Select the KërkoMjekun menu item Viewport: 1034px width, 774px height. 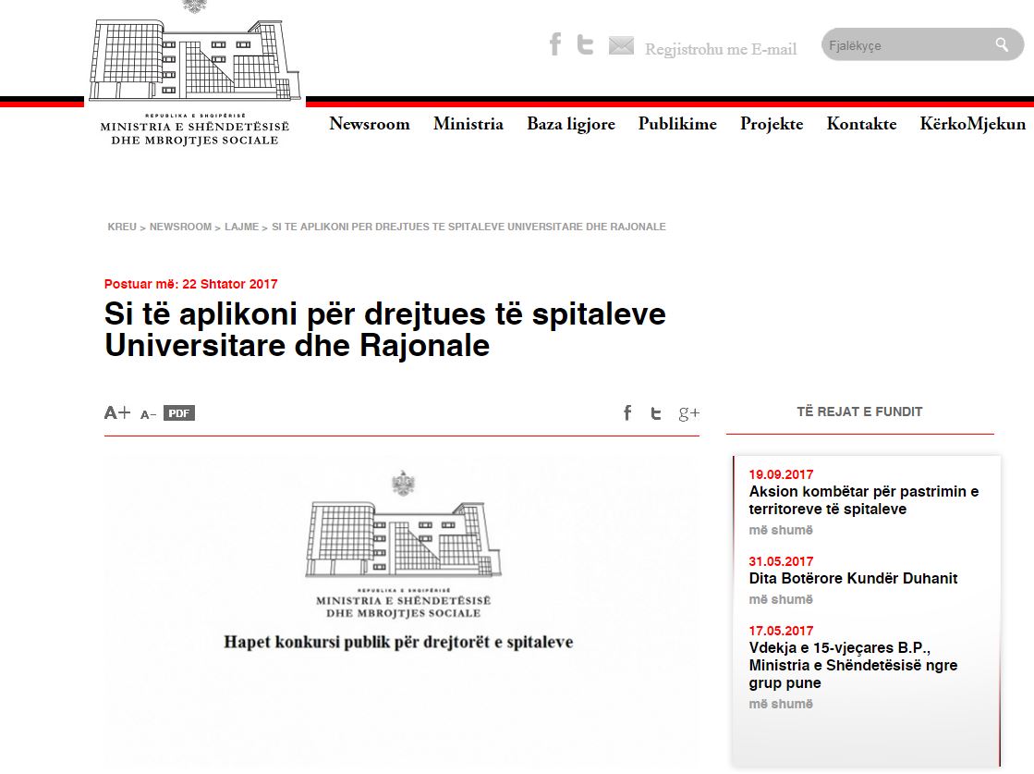tap(972, 124)
